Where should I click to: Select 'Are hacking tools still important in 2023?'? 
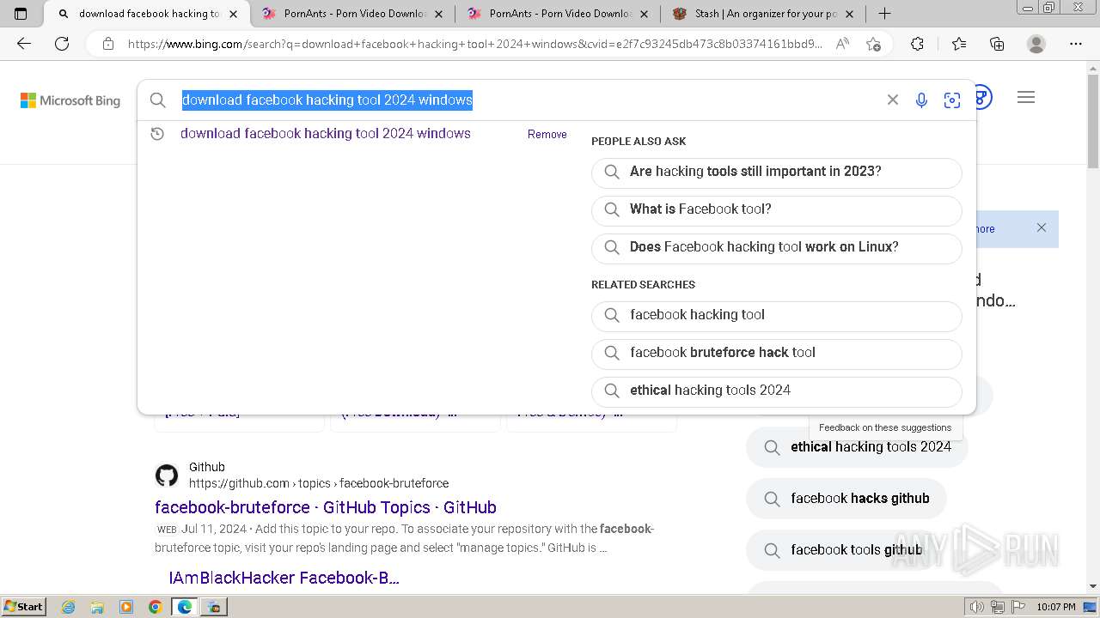click(x=776, y=172)
